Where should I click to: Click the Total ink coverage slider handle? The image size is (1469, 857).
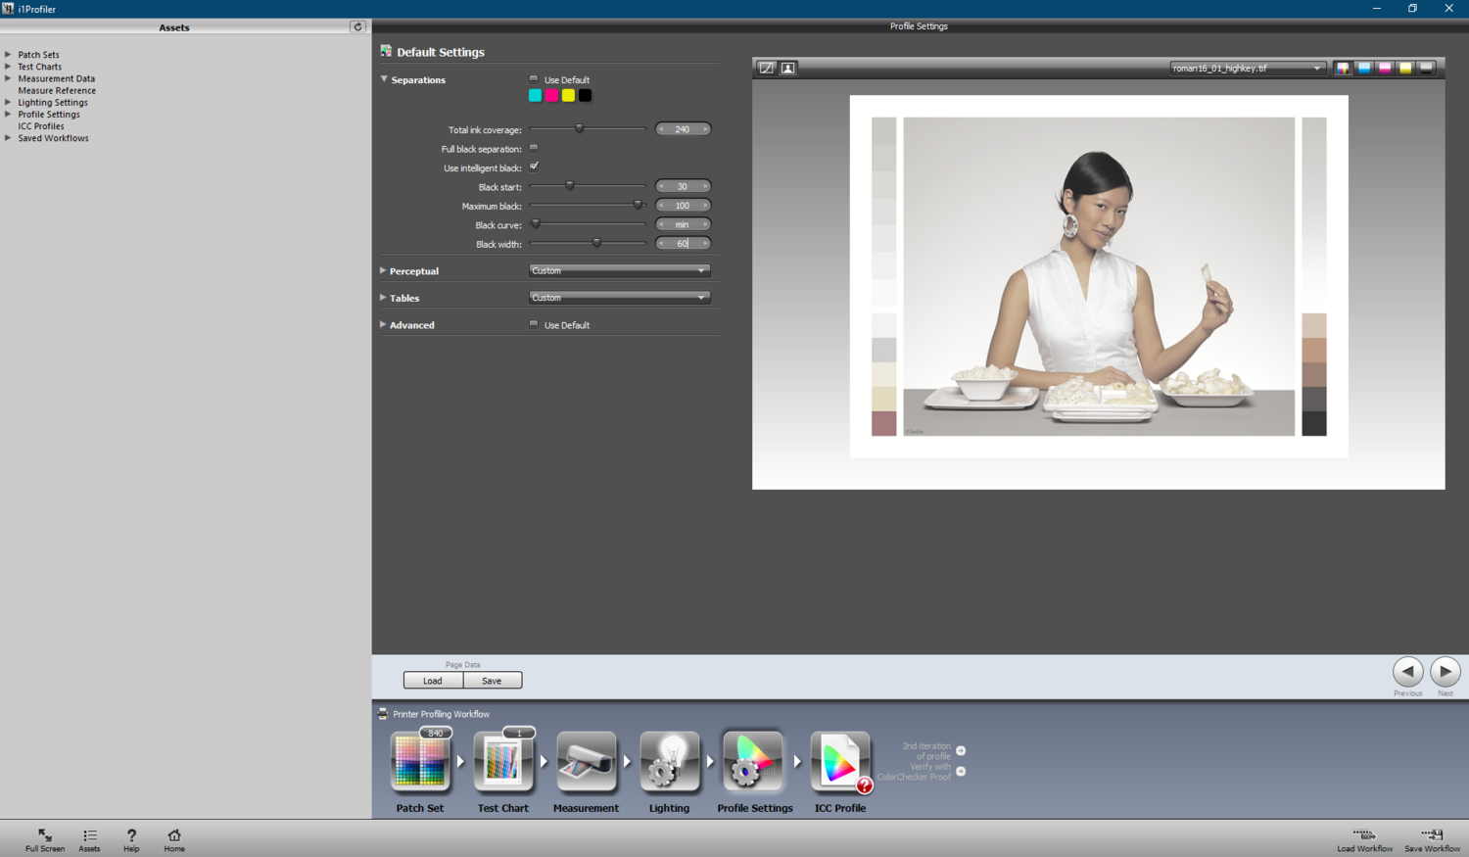pyautogui.click(x=579, y=128)
